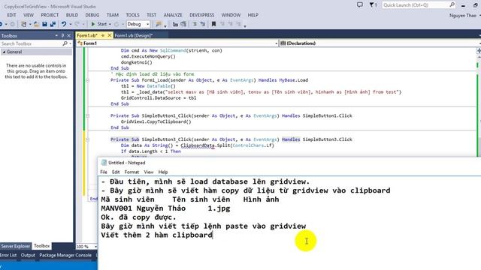Open the Notepad File menu

pyautogui.click(x=104, y=172)
